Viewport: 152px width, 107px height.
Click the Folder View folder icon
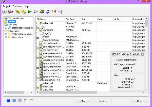(x=6, y=31)
